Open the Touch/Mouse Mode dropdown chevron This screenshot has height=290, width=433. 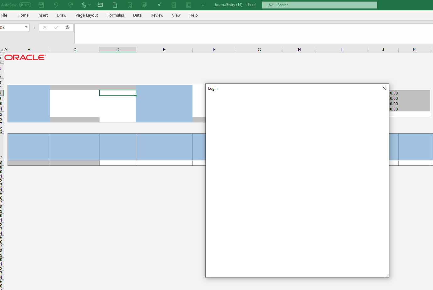tap(89, 5)
